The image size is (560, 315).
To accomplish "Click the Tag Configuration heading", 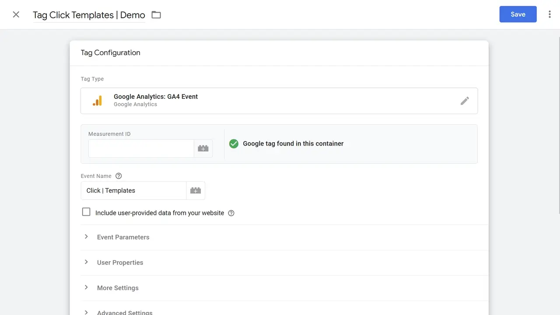I will point(111,53).
